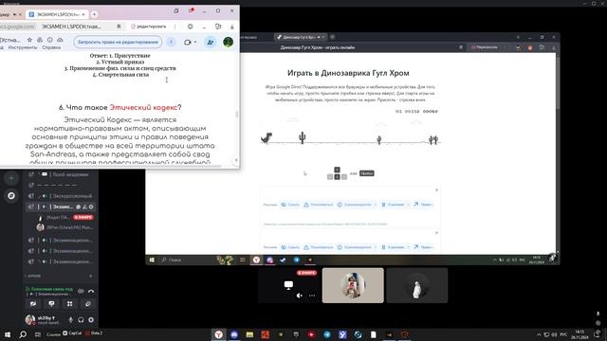Select the participant tile with white figure avatar
Image resolution: width=607 pixels, height=341 pixels.
click(417, 285)
